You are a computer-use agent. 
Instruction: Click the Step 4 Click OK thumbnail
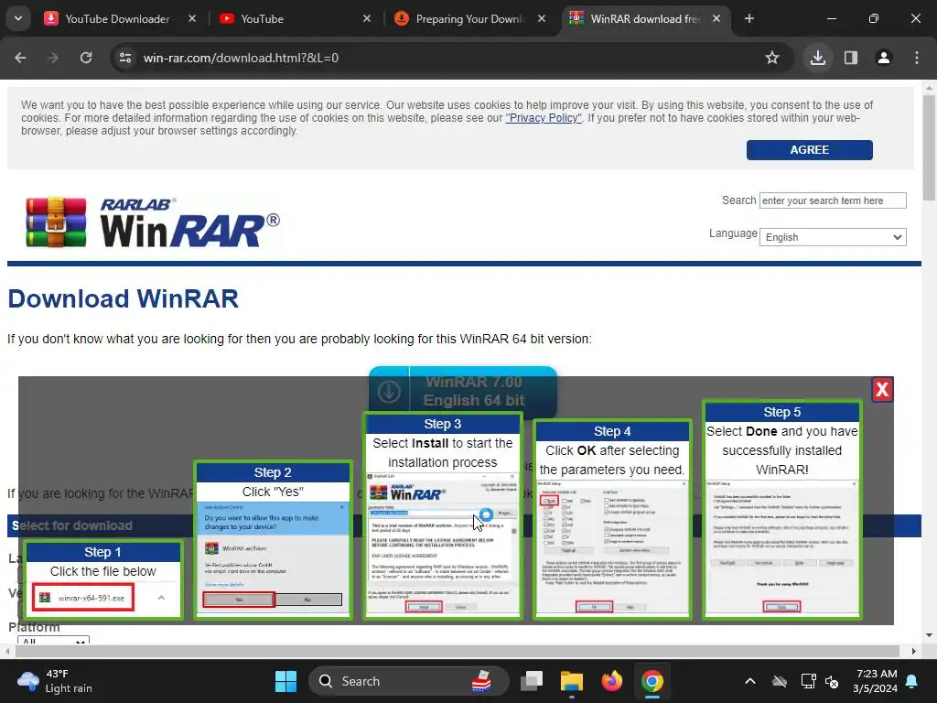tap(612, 520)
